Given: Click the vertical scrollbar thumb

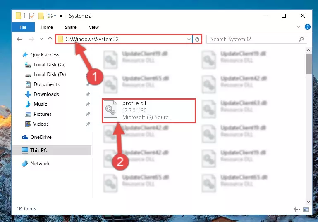Looking at the screenshot, I should (x=308, y=64).
